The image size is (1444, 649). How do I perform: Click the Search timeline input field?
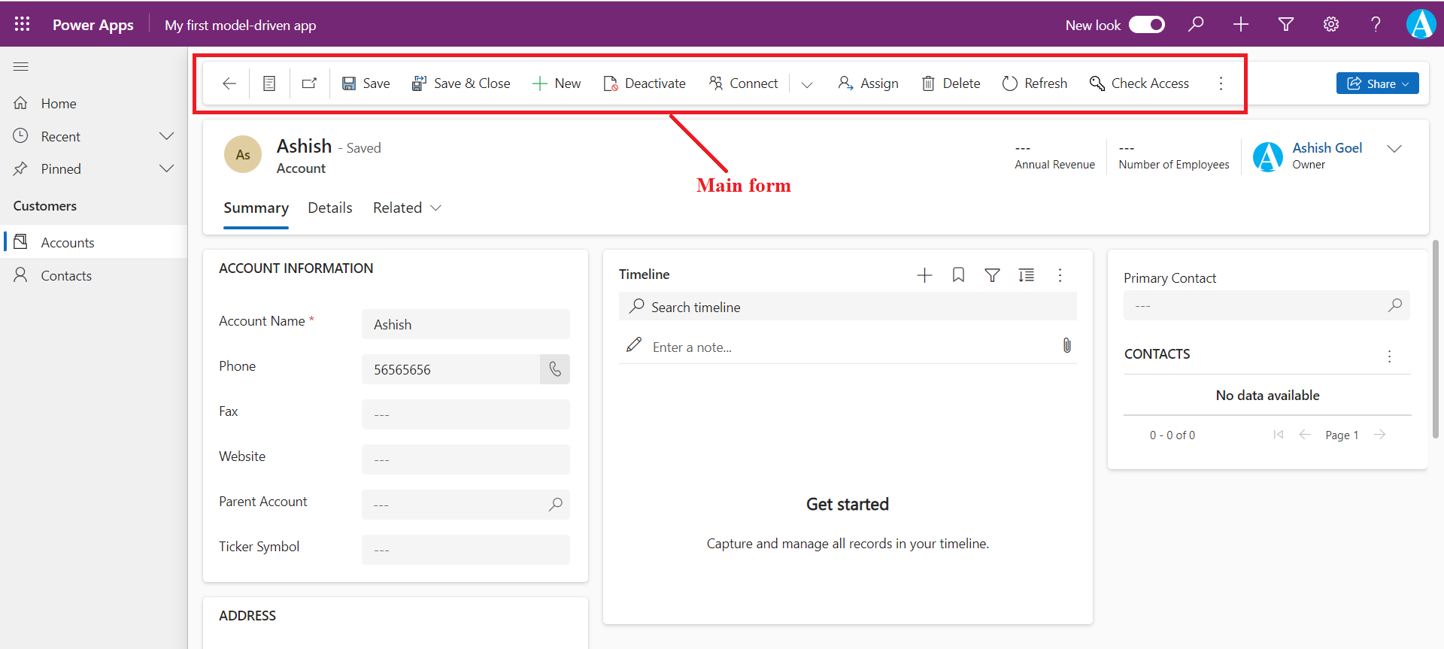(847, 307)
